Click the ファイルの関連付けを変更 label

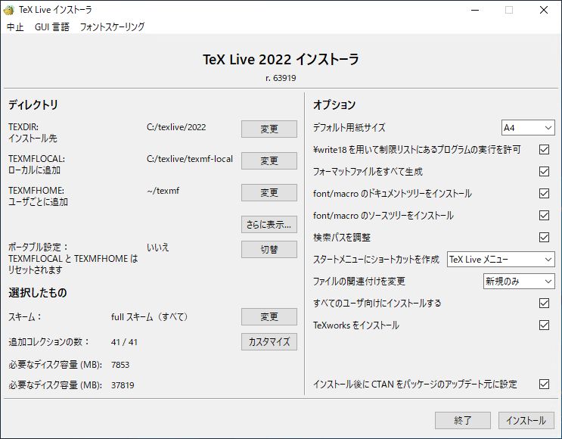(359, 282)
